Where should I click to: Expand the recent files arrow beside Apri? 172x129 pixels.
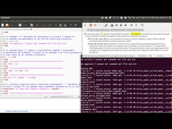(x=16, y=25)
